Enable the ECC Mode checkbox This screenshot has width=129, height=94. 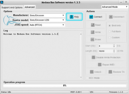pyautogui.click(x=87, y=78)
